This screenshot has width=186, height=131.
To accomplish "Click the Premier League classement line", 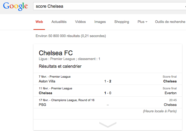I will (70, 59).
